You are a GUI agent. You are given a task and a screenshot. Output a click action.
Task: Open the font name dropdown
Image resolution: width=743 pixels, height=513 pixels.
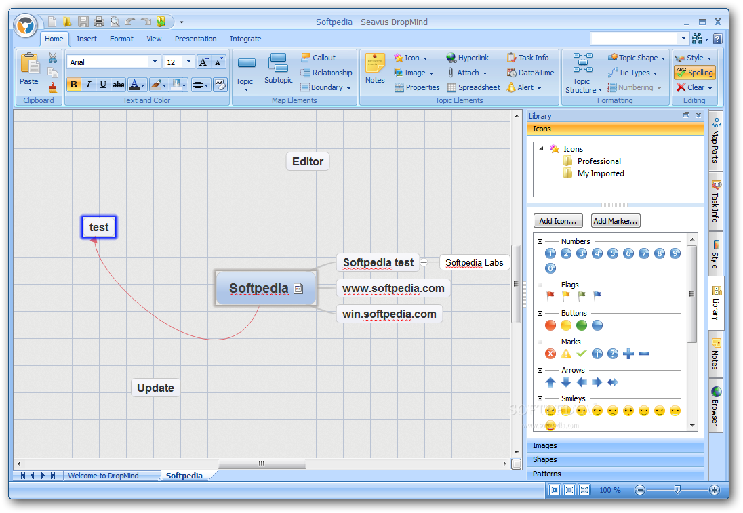(x=155, y=62)
